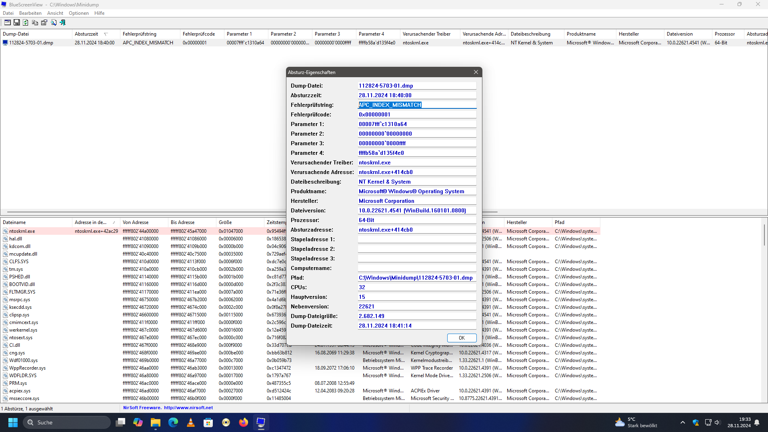
Task: Click the Exit door toolbar icon
Action: click(x=63, y=22)
